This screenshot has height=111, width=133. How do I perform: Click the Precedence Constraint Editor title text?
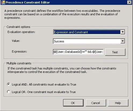[x=28, y=2]
